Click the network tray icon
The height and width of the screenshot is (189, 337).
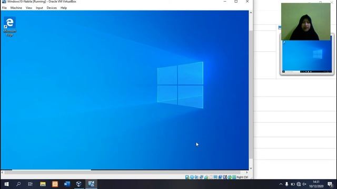pyautogui.click(x=299, y=184)
